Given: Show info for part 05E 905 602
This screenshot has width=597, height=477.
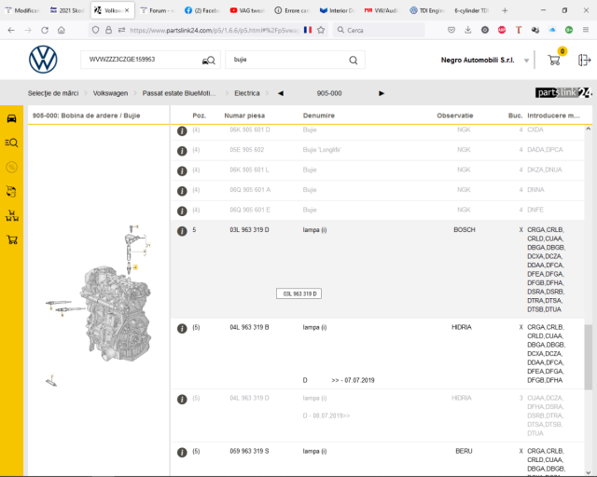Looking at the screenshot, I should tap(182, 151).
